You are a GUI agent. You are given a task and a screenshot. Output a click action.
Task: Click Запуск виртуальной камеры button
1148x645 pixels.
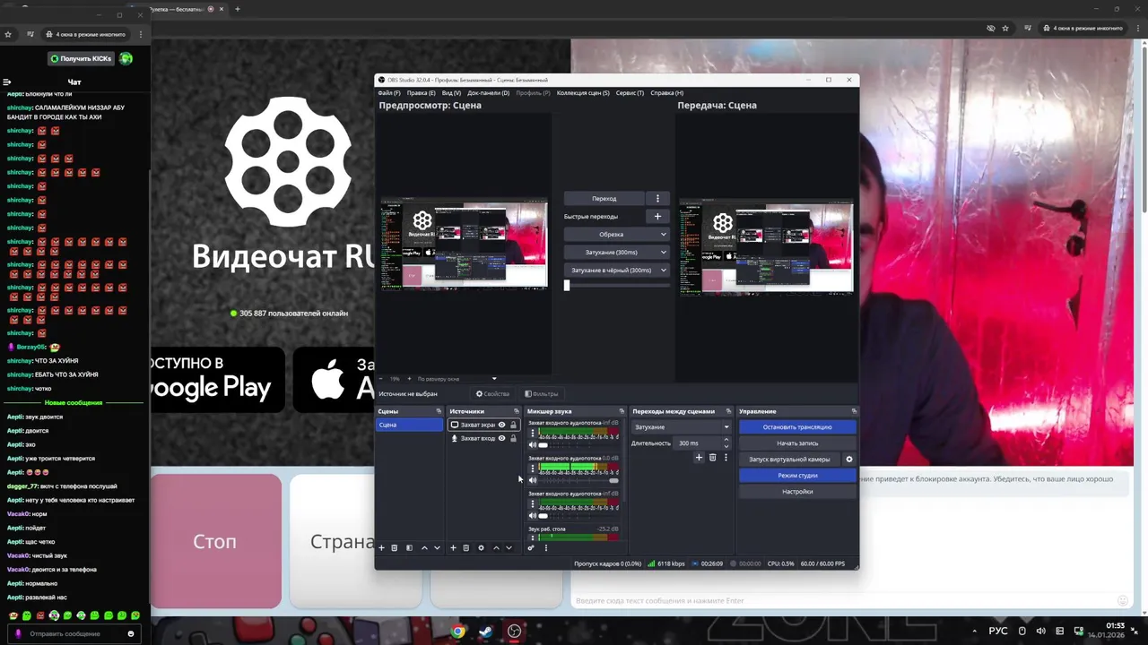(790, 460)
